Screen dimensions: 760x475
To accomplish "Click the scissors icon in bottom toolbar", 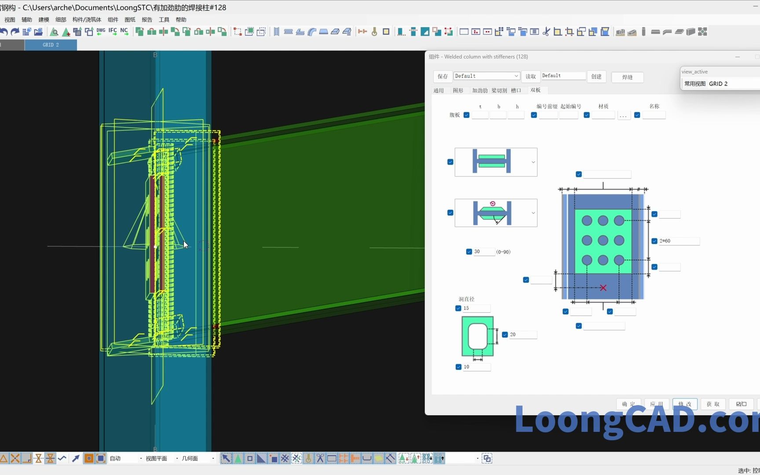I will (320, 458).
